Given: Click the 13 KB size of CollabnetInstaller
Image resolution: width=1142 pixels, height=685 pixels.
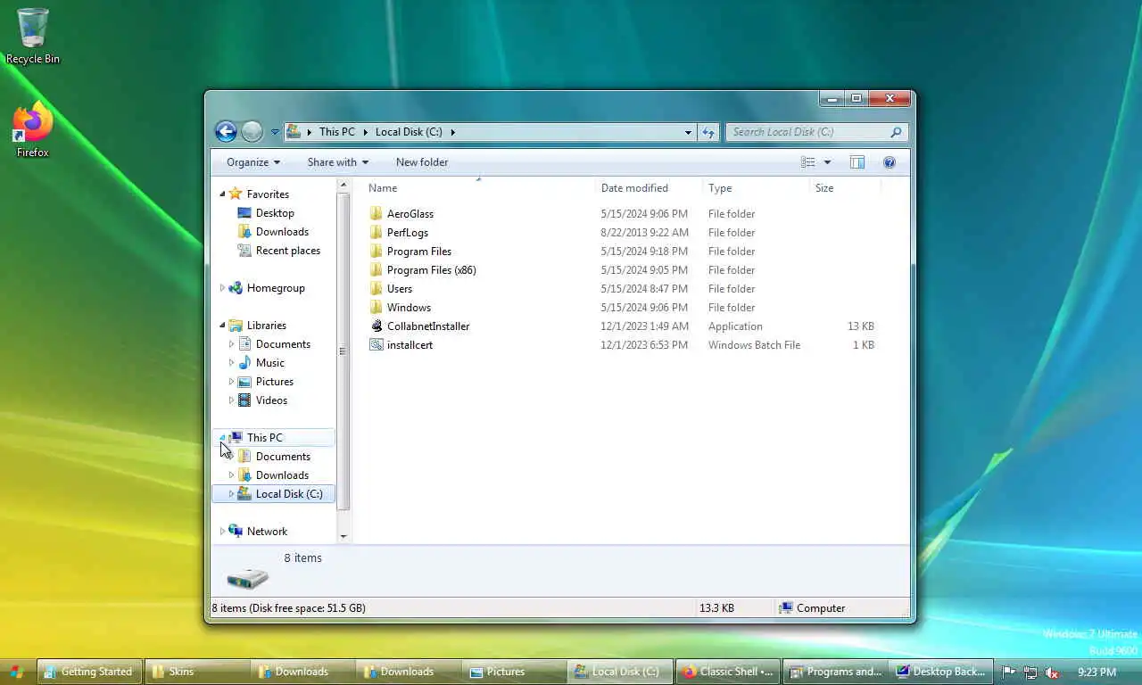Looking at the screenshot, I should 861,326.
